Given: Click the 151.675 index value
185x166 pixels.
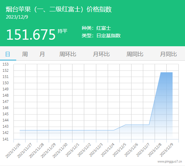Looking at the screenshot, I should [31, 35].
